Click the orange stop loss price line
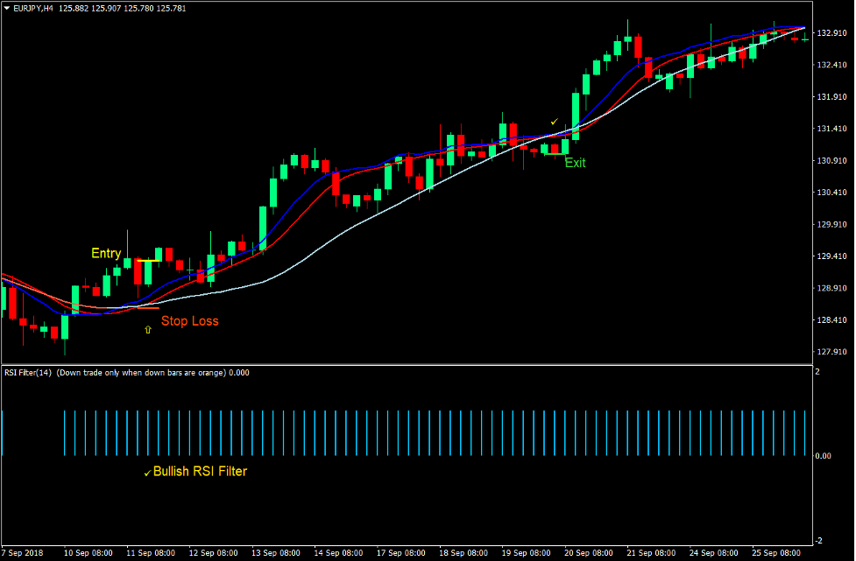This screenshot has height=561, width=856. (148, 308)
